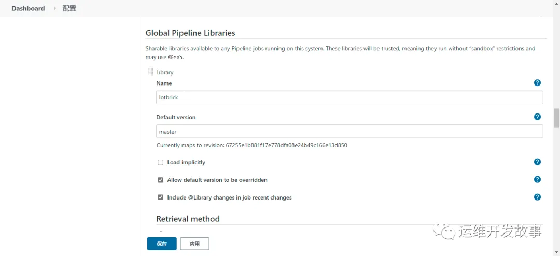This screenshot has width=560, height=256.
Task: Click the Global Pipeline Libraries heading
Action: (x=190, y=33)
